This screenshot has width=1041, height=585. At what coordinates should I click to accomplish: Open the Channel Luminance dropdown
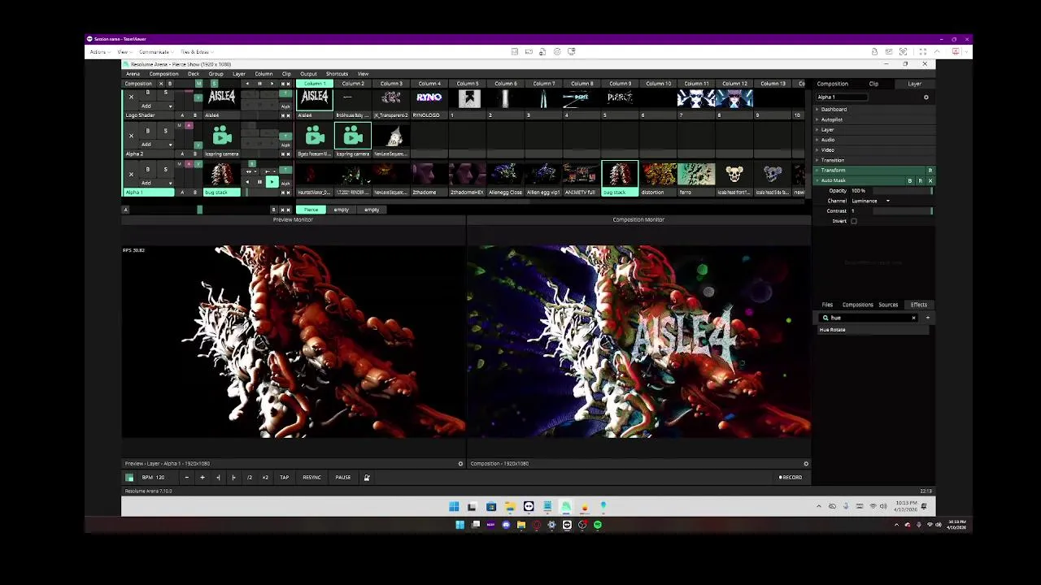870,201
